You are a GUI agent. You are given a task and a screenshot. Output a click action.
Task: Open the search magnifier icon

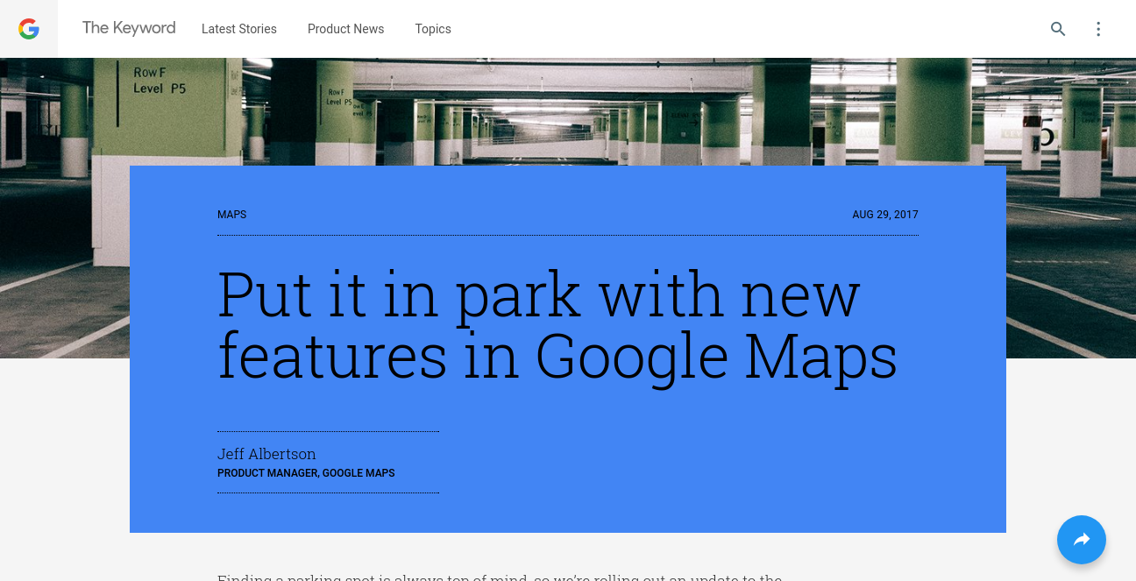1058,29
